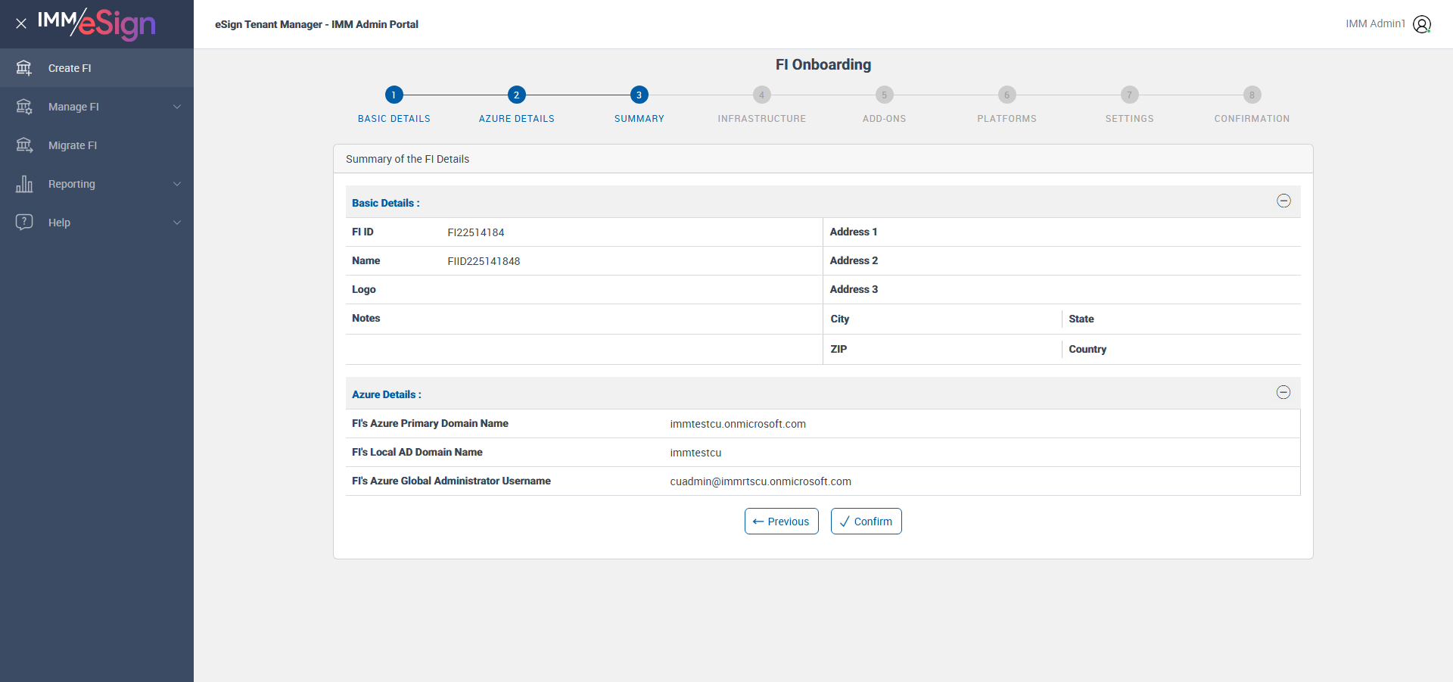
Task: Click Name value FIID225141848
Action: (x=484, y=261)
